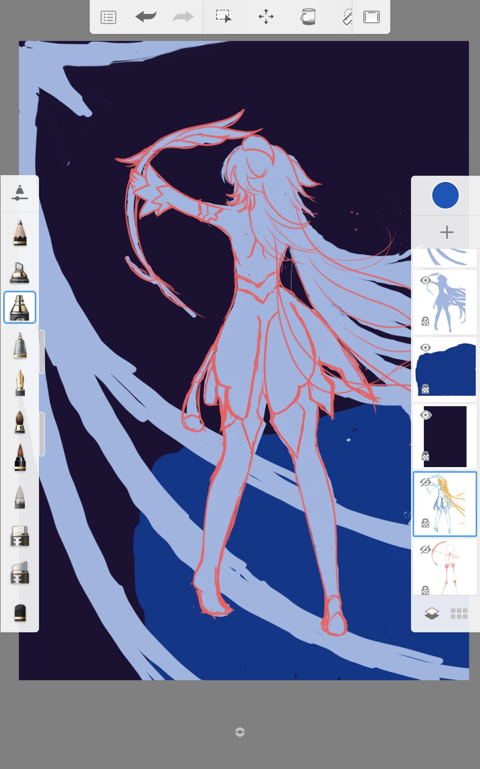Click the redo arrow
Image resolution: width=480 pixels, height=769 pixels.
(183, 17)
